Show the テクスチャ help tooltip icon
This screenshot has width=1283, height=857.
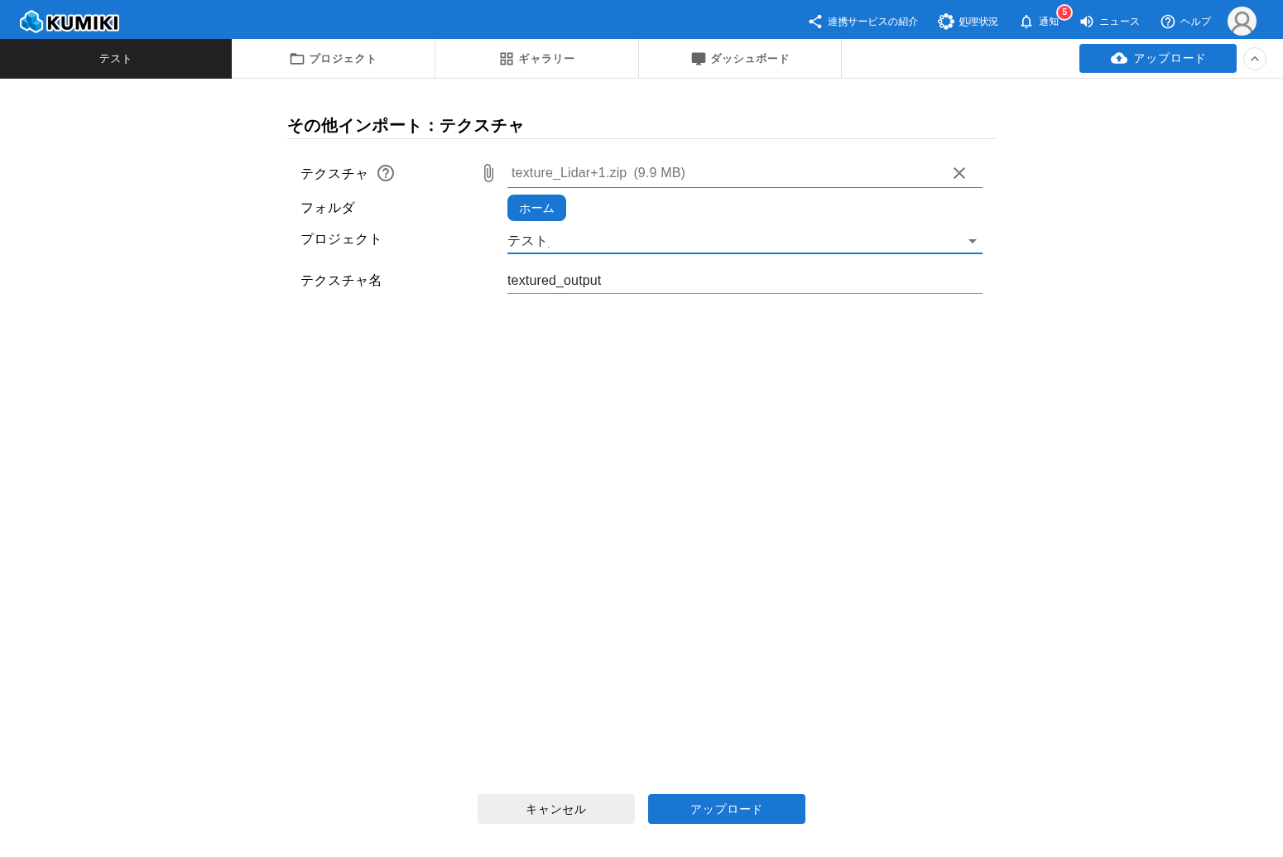pos(386,173)
